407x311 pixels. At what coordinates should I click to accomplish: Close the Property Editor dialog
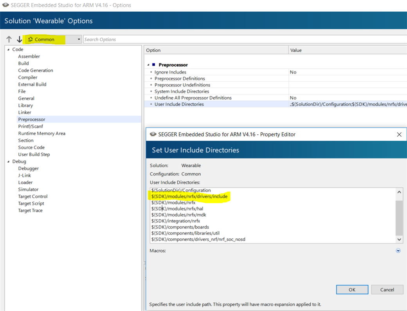click(x=399, y=134)
